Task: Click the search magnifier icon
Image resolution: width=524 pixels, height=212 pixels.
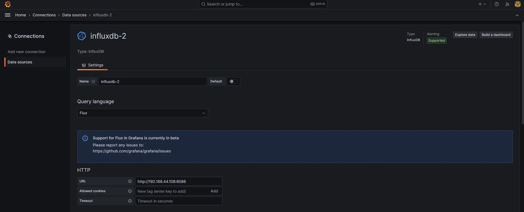Action: click(x=203, y=4)
